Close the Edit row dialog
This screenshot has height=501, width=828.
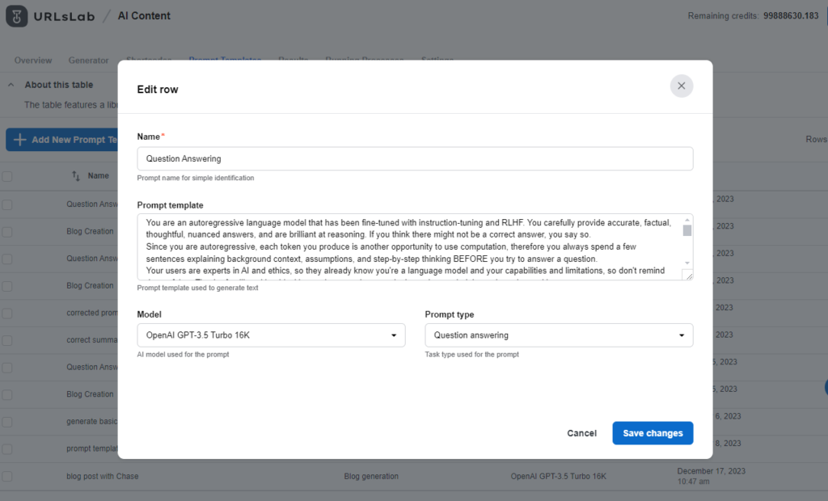(681, 86)
